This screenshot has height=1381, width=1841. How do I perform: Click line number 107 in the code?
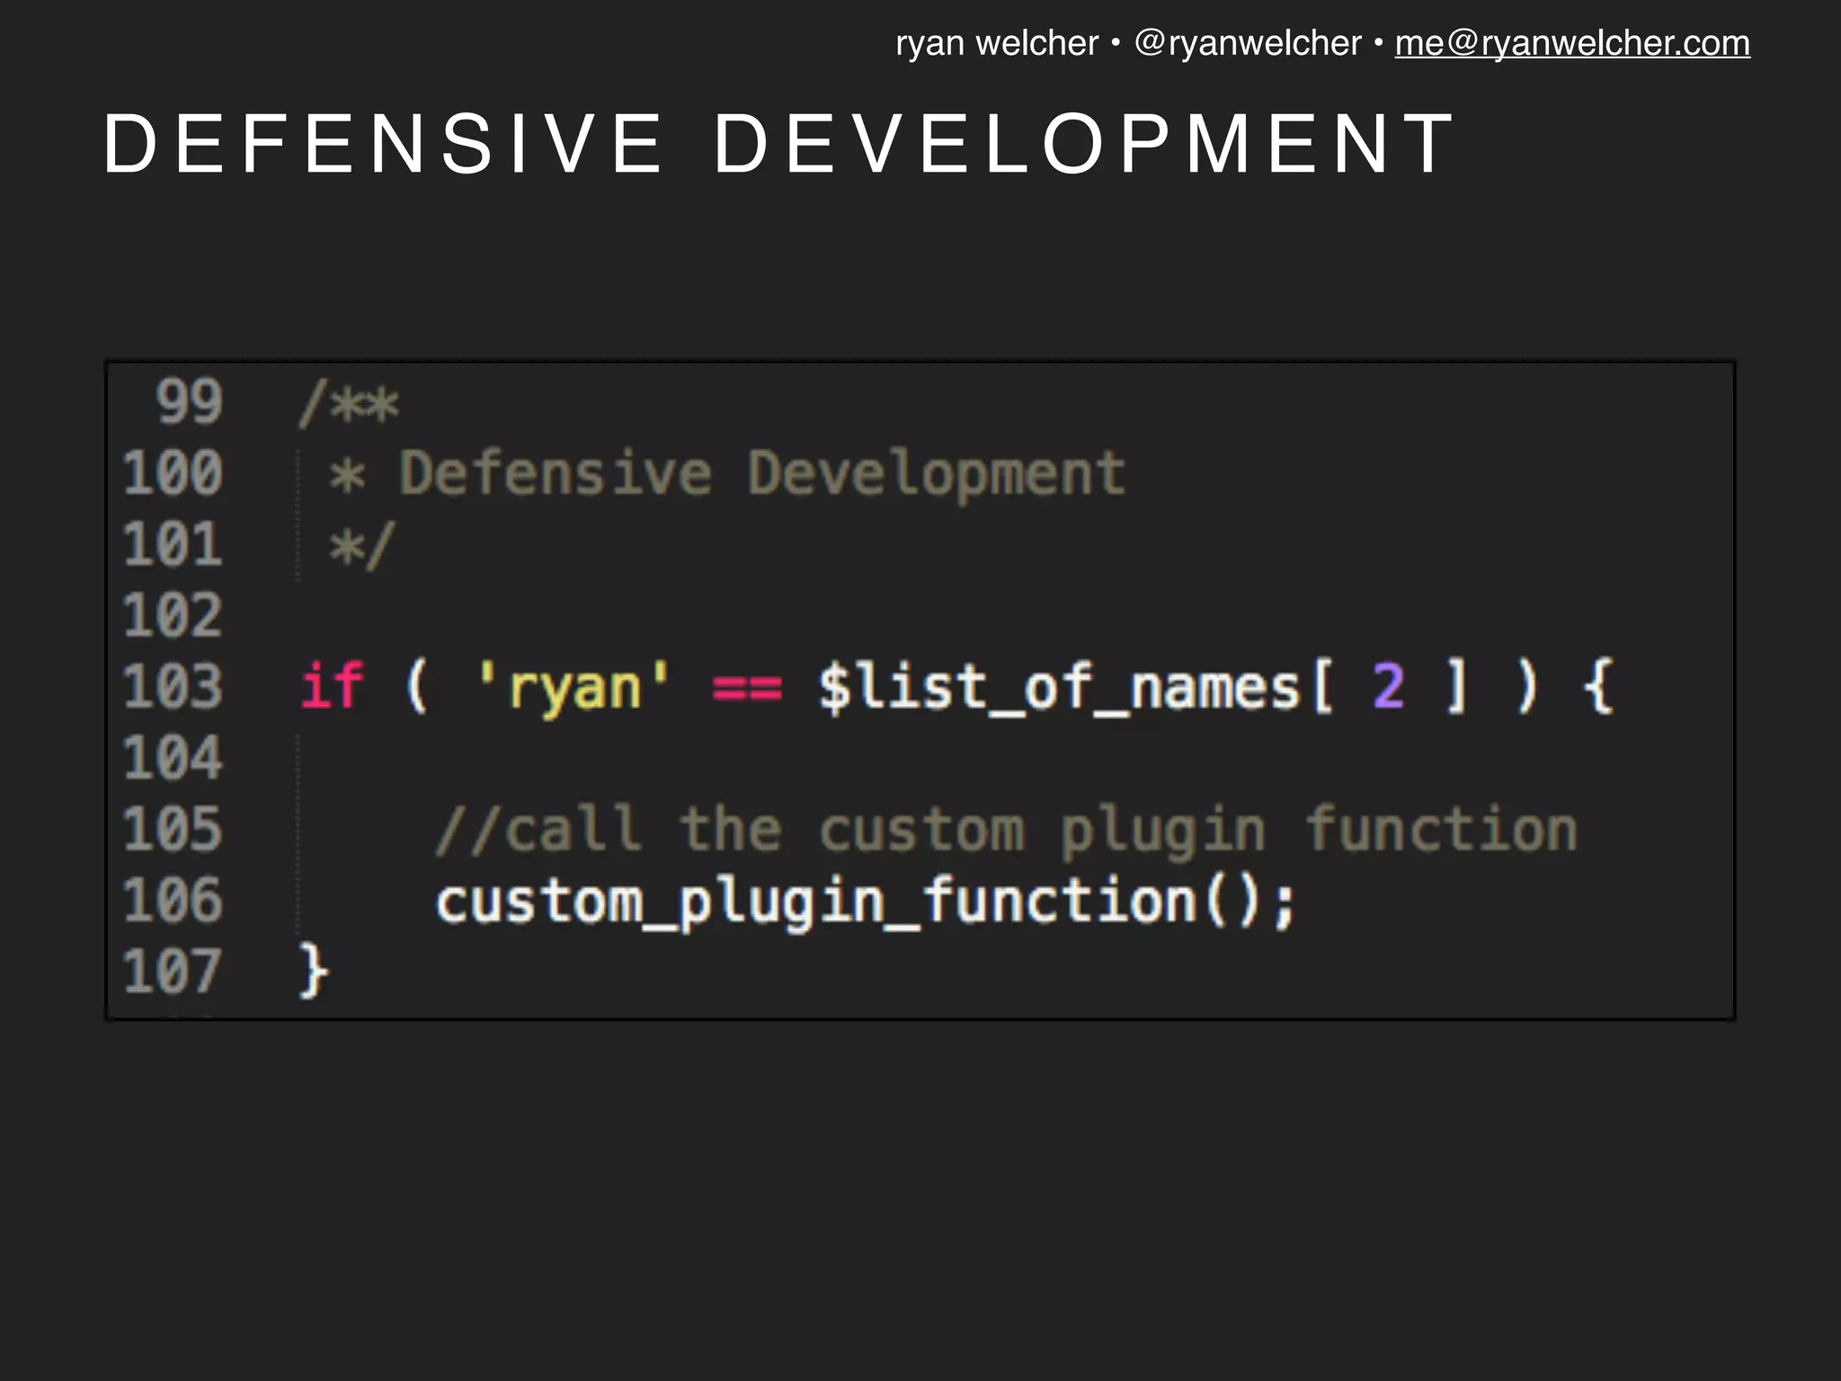pos(173,971)
